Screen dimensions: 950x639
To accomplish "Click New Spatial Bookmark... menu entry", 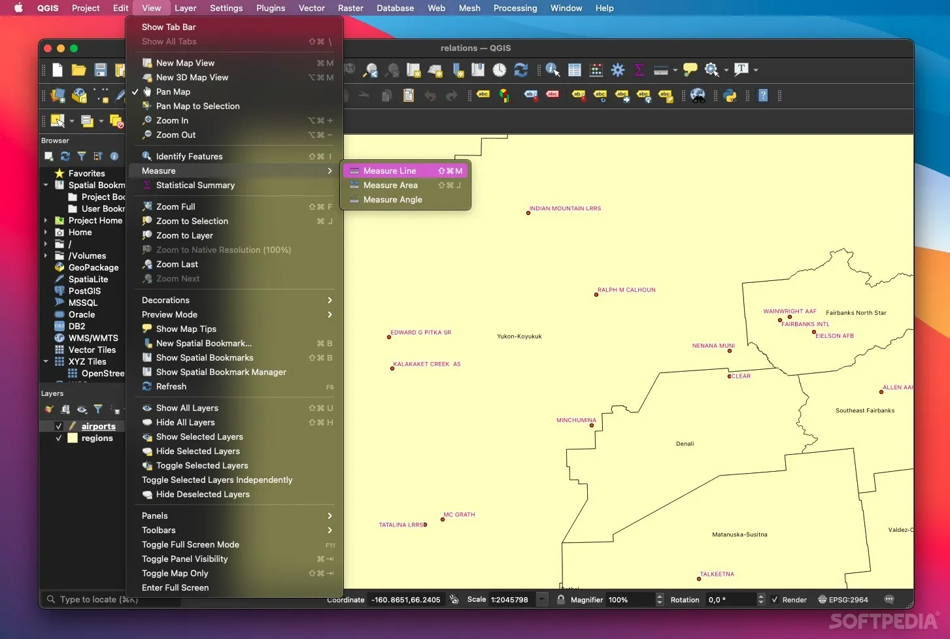I will pyautogui.click(x=235, y=343).
